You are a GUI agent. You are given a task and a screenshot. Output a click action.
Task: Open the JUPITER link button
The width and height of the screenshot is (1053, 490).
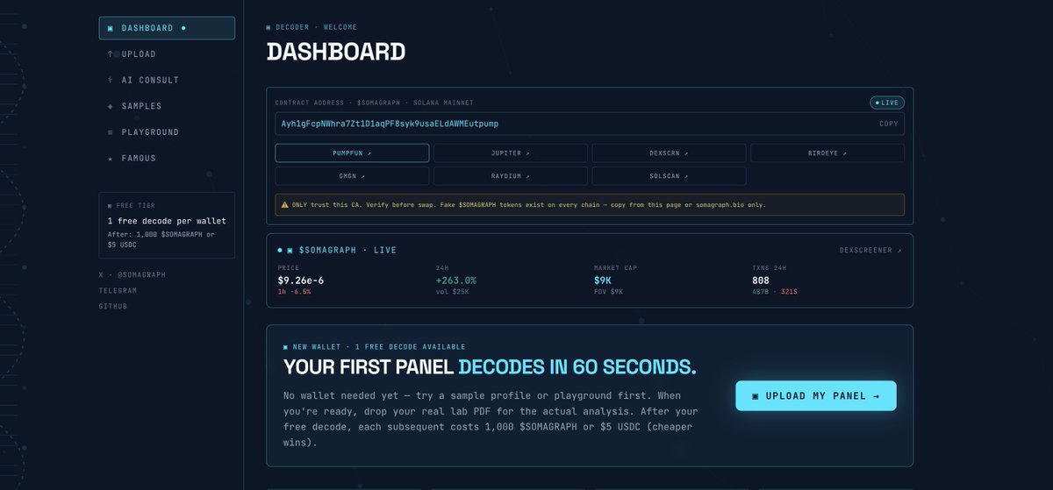click(x=511, y=153)
